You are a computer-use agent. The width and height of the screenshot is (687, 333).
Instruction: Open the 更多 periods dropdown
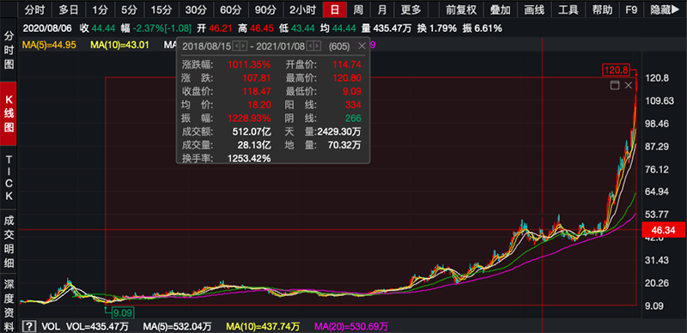[411, 9]
